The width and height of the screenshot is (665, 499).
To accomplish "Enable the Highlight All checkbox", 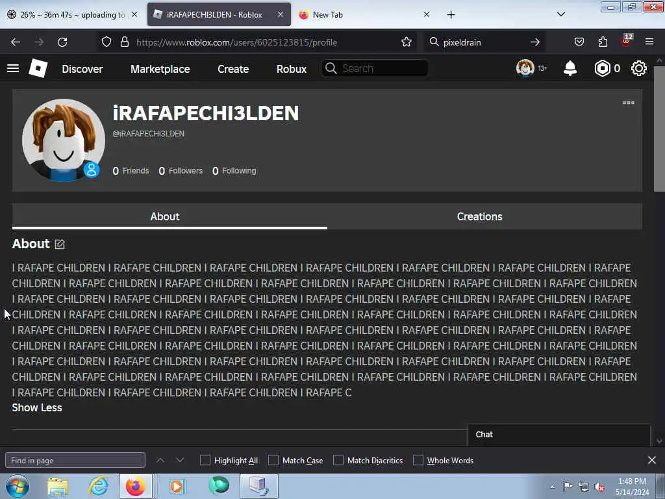I will [x=205, y=460].
